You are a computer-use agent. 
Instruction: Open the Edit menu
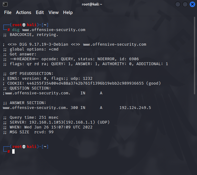click(x=40, y=12)
